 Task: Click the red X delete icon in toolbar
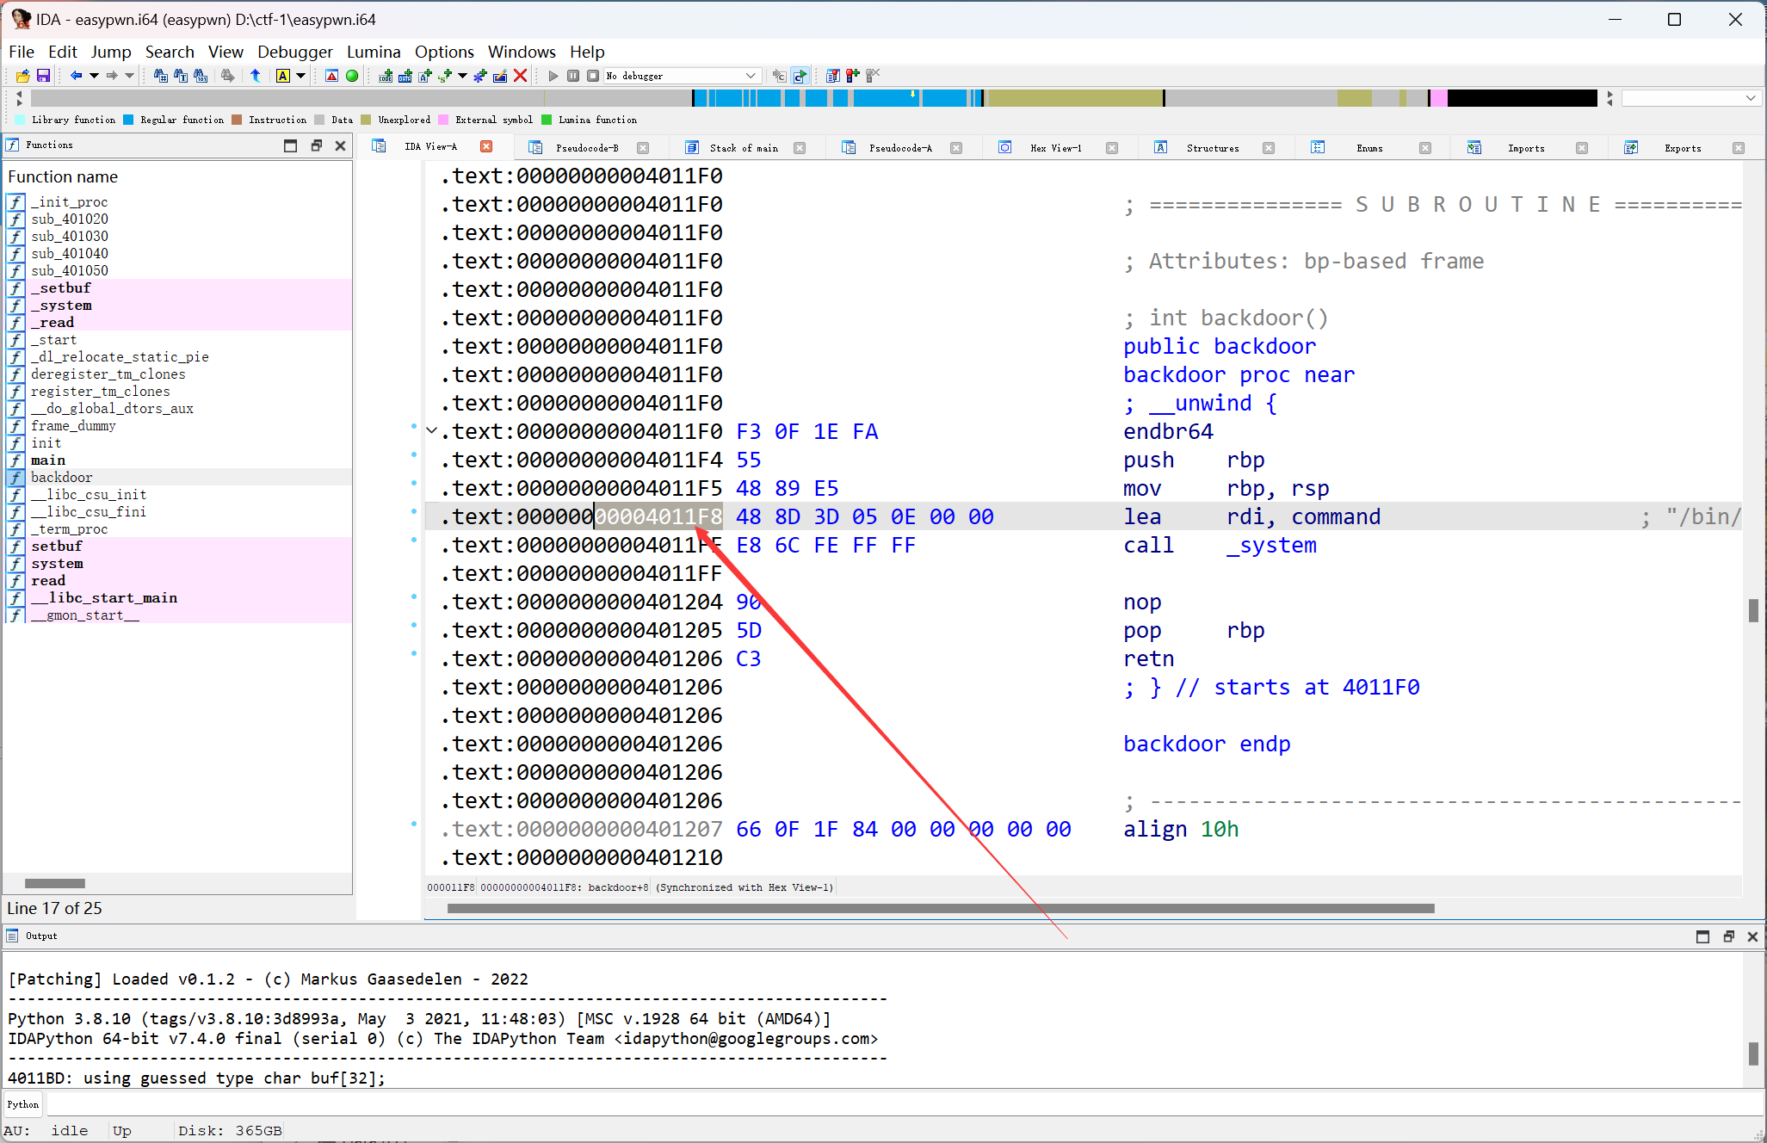point(520,76)
